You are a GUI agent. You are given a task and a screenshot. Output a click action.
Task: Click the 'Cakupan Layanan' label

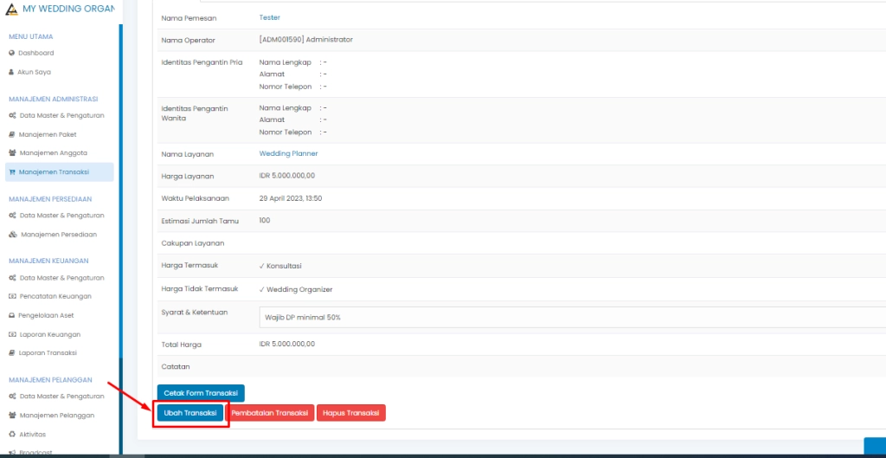193,243
